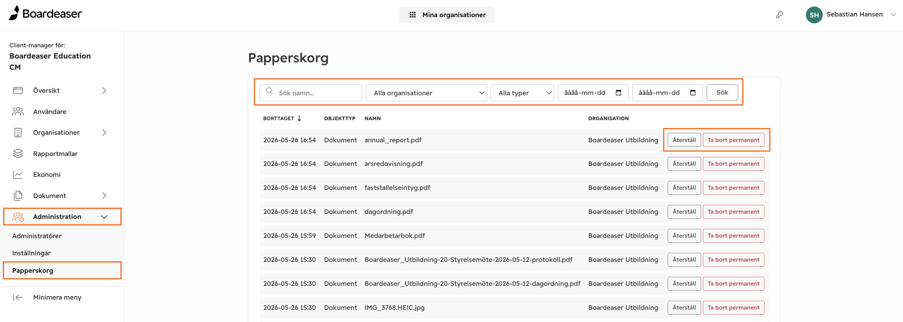The image size is (903, 322).
Task: Permanently delete the 2026-05-12-protokoll.pdf document
Action: coord(733,260)
